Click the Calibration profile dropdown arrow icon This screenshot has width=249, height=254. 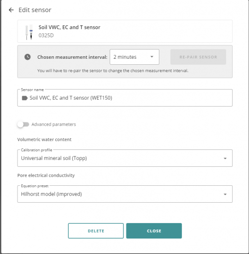click(x=225, y=158)
